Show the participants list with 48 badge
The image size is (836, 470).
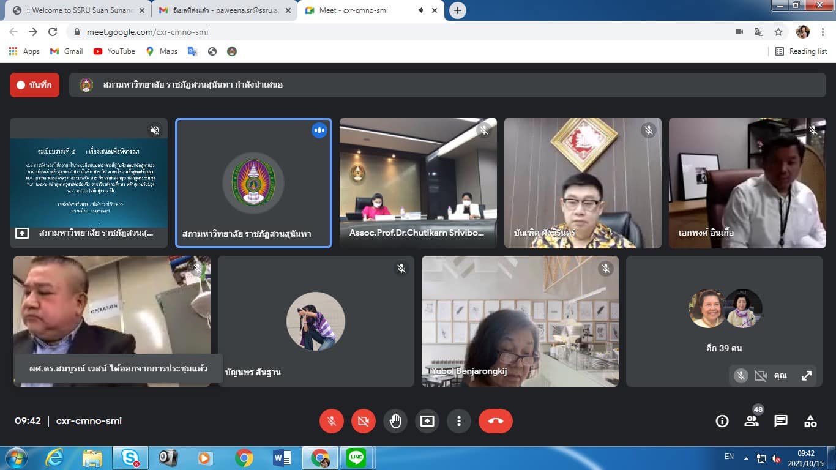click(x=752, y=420)
